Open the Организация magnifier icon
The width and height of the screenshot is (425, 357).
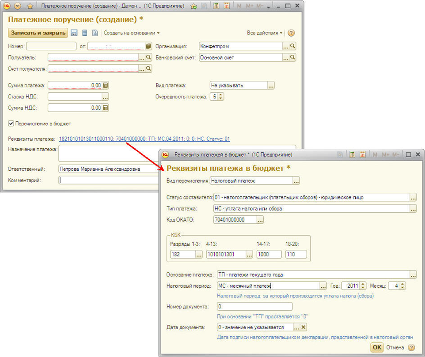[x=292, y=46]
